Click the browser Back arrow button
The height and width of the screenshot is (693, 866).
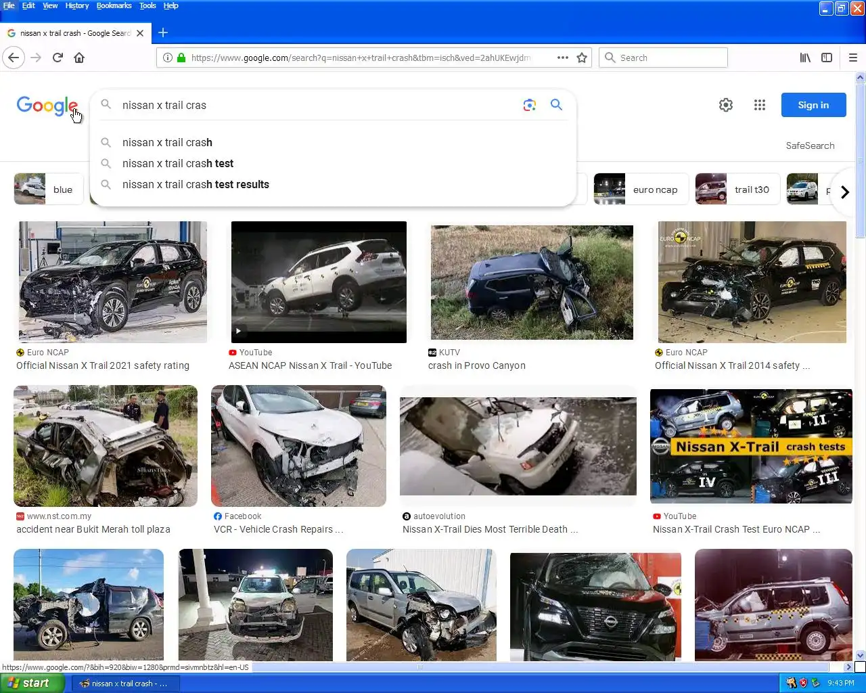pos(14,58)
